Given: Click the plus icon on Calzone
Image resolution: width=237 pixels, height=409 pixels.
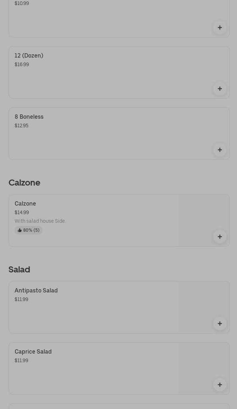Looking at the screenshot, I should 220,237.
